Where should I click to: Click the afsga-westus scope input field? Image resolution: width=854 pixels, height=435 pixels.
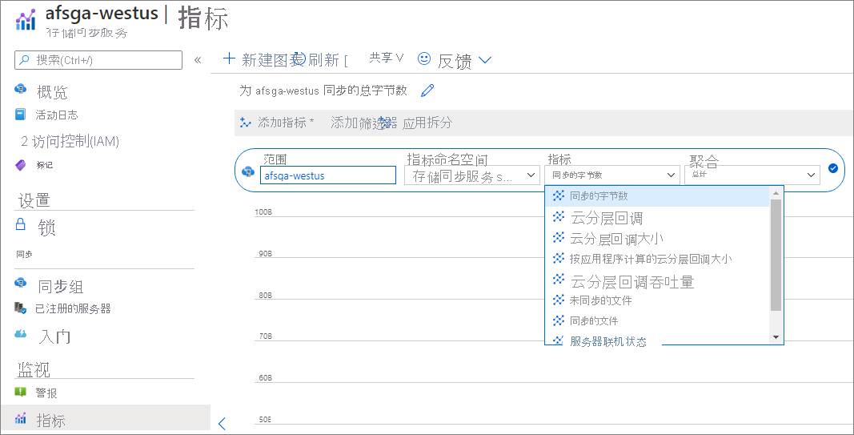coord(328,175)
